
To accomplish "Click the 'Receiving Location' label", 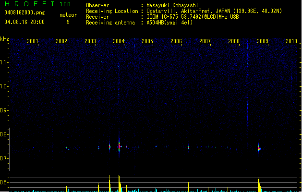I will pyautogui.click(x=112, y=11).
